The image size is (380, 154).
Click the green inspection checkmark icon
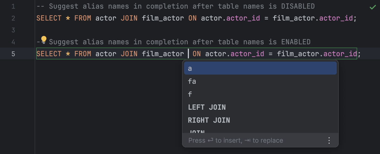pos(373,7)
